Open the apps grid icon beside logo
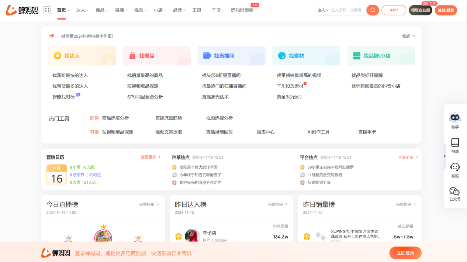Image resolution: width=467 pixels, height=262 pixels. click(47, 10)
